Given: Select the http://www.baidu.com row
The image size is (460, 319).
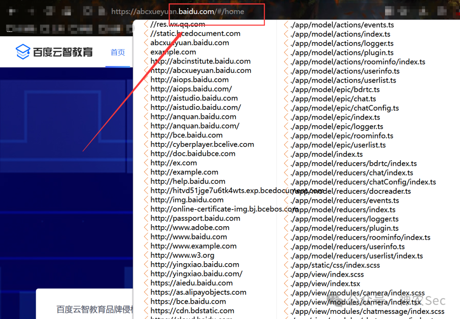Looking at the screenshot, I should [189, 237].
